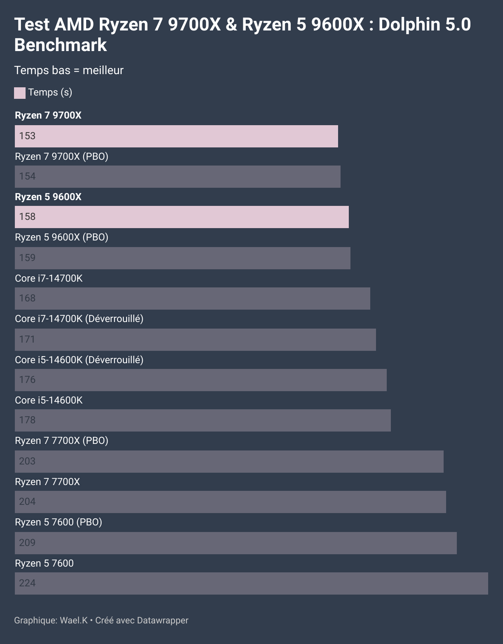Click the Graphique: Wael.K credit text
Viewport: 503px width, 644px height.
(x=51, y=621)
